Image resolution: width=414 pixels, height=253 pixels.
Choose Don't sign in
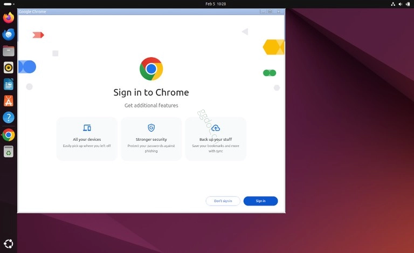[x=223, y=201]
